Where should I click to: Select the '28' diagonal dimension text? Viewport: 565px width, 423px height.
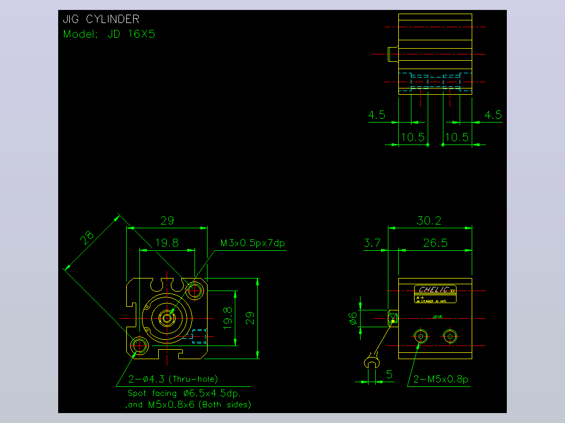87,238
